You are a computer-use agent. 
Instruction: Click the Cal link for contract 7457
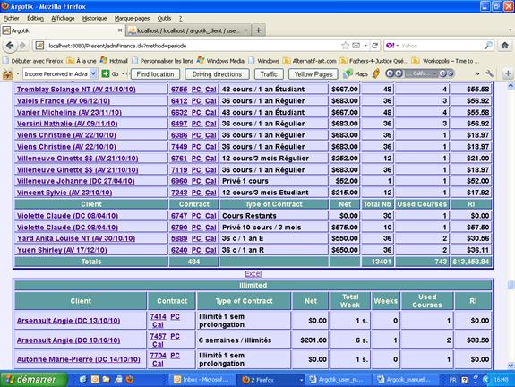[158, 344]
